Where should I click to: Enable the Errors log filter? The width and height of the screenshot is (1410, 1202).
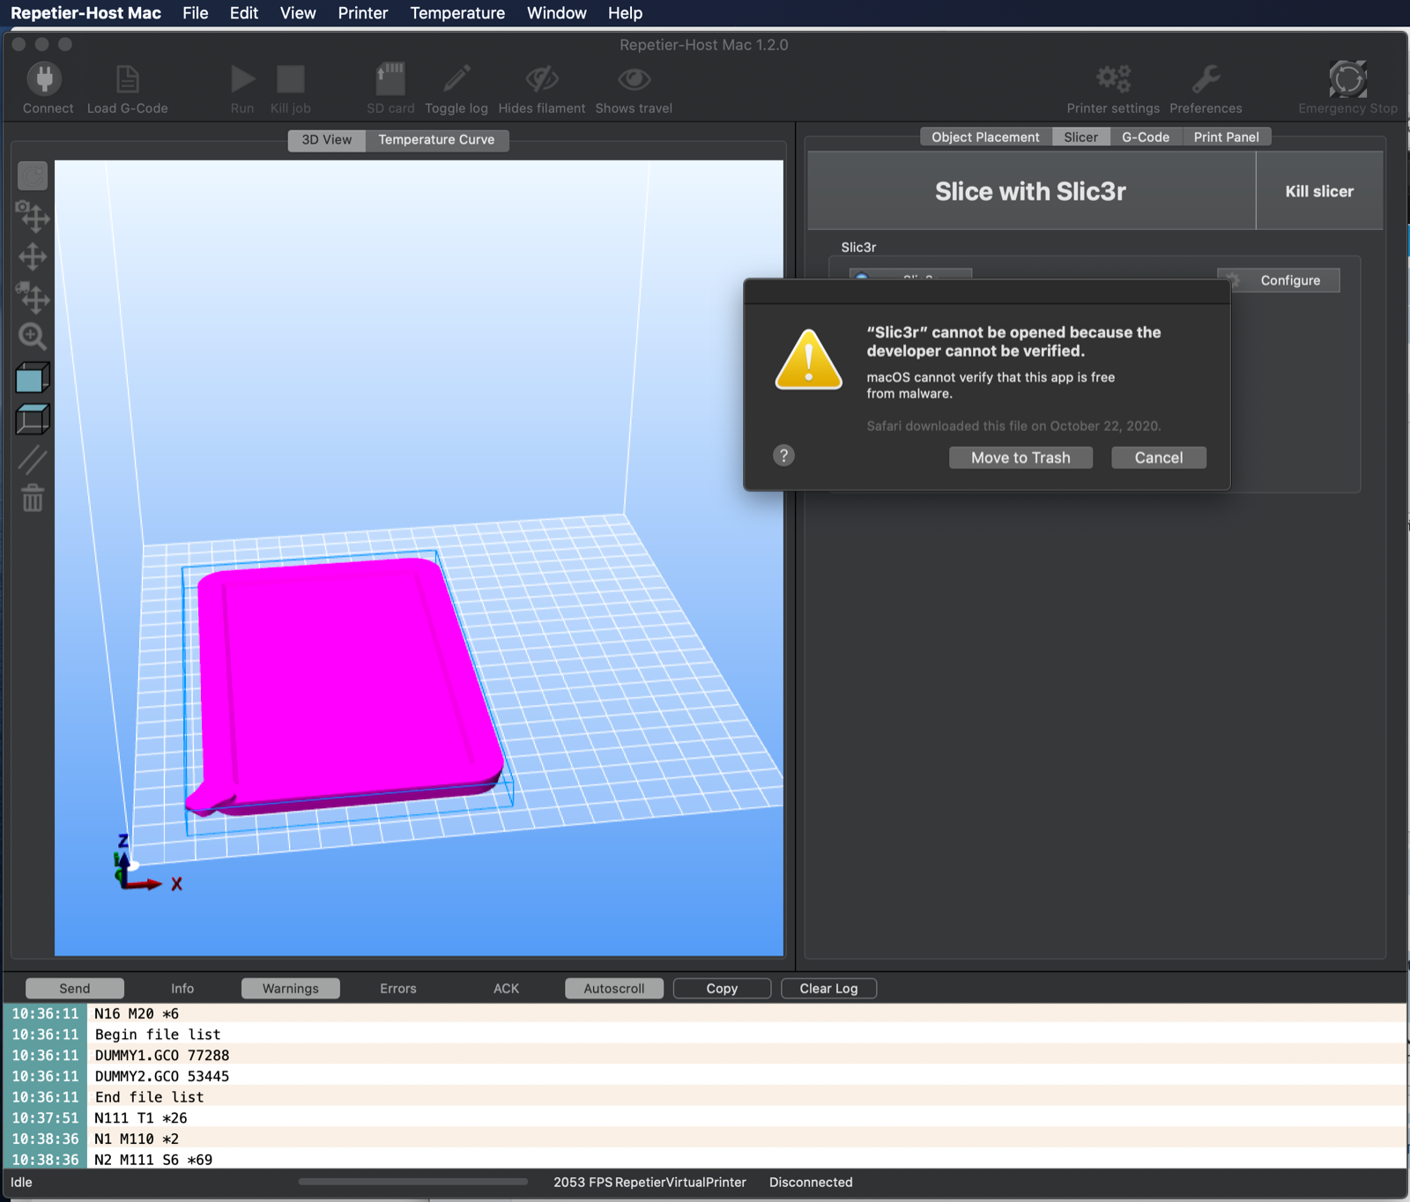coord(398,989)
